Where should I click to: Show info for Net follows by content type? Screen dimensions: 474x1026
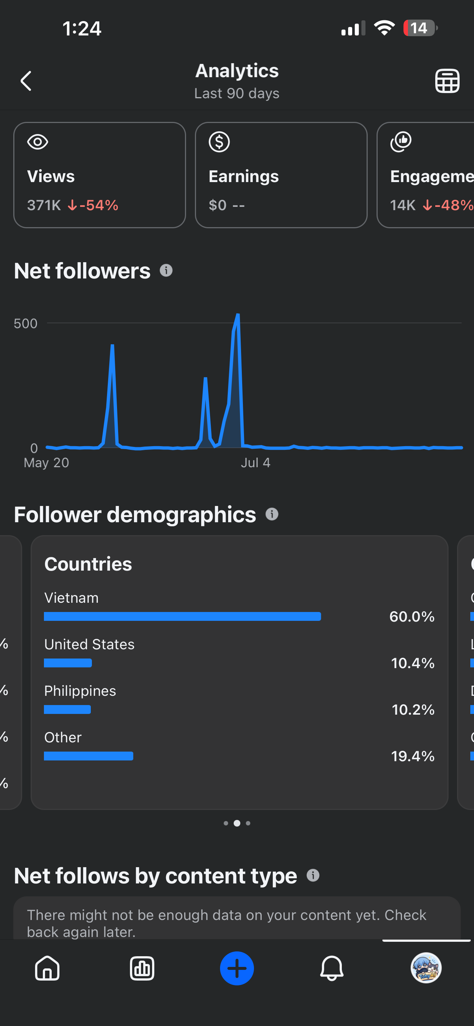(313, 875)
